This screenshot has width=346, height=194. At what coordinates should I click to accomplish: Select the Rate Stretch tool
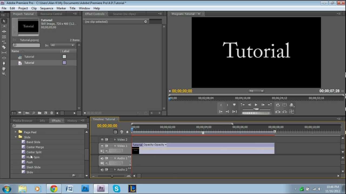(4, 42)
